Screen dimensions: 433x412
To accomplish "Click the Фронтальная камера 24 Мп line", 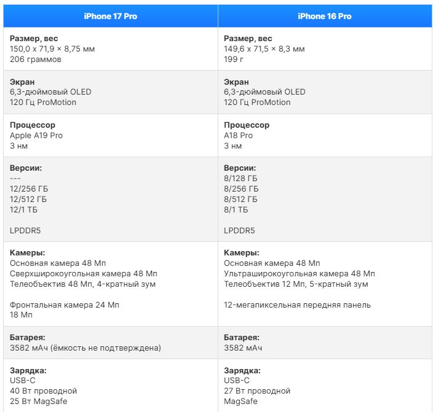I will tap(65, 305).
